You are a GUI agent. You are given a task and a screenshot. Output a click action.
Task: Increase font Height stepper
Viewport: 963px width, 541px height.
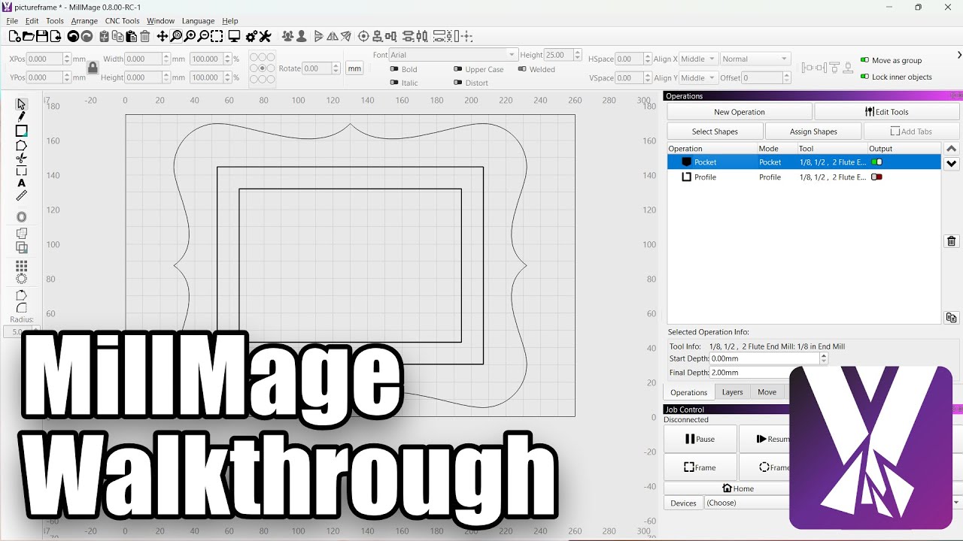click(578, 52)
